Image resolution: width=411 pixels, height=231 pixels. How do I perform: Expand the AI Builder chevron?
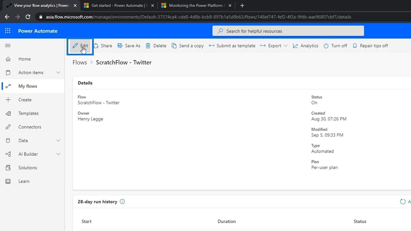pos(58,154)
